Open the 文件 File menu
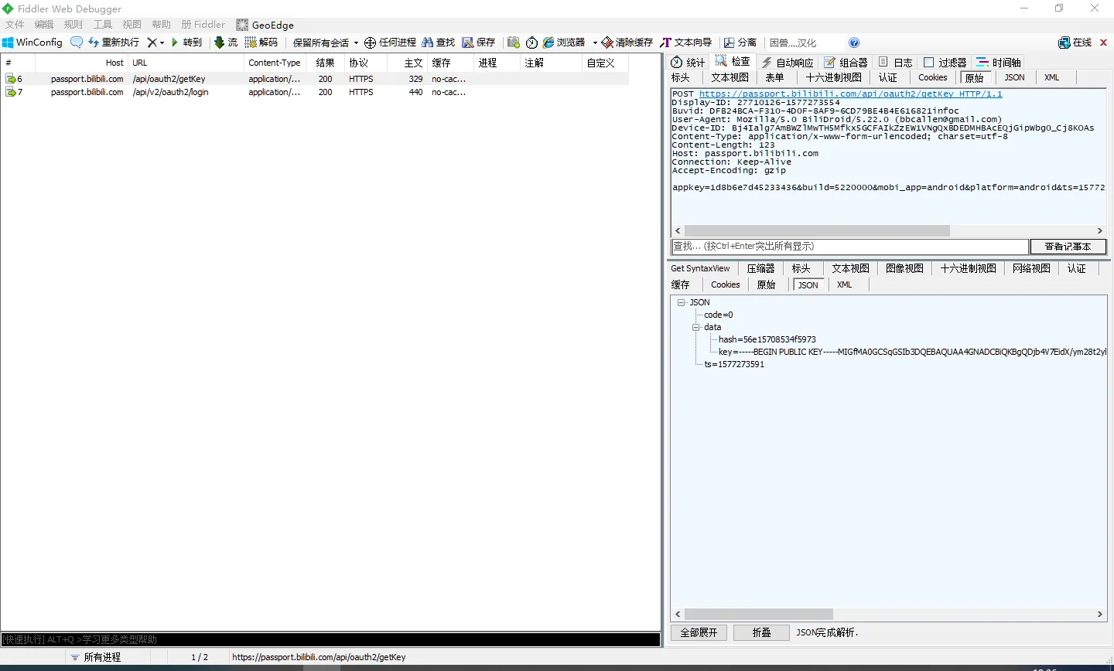 [x=15, y=25]
